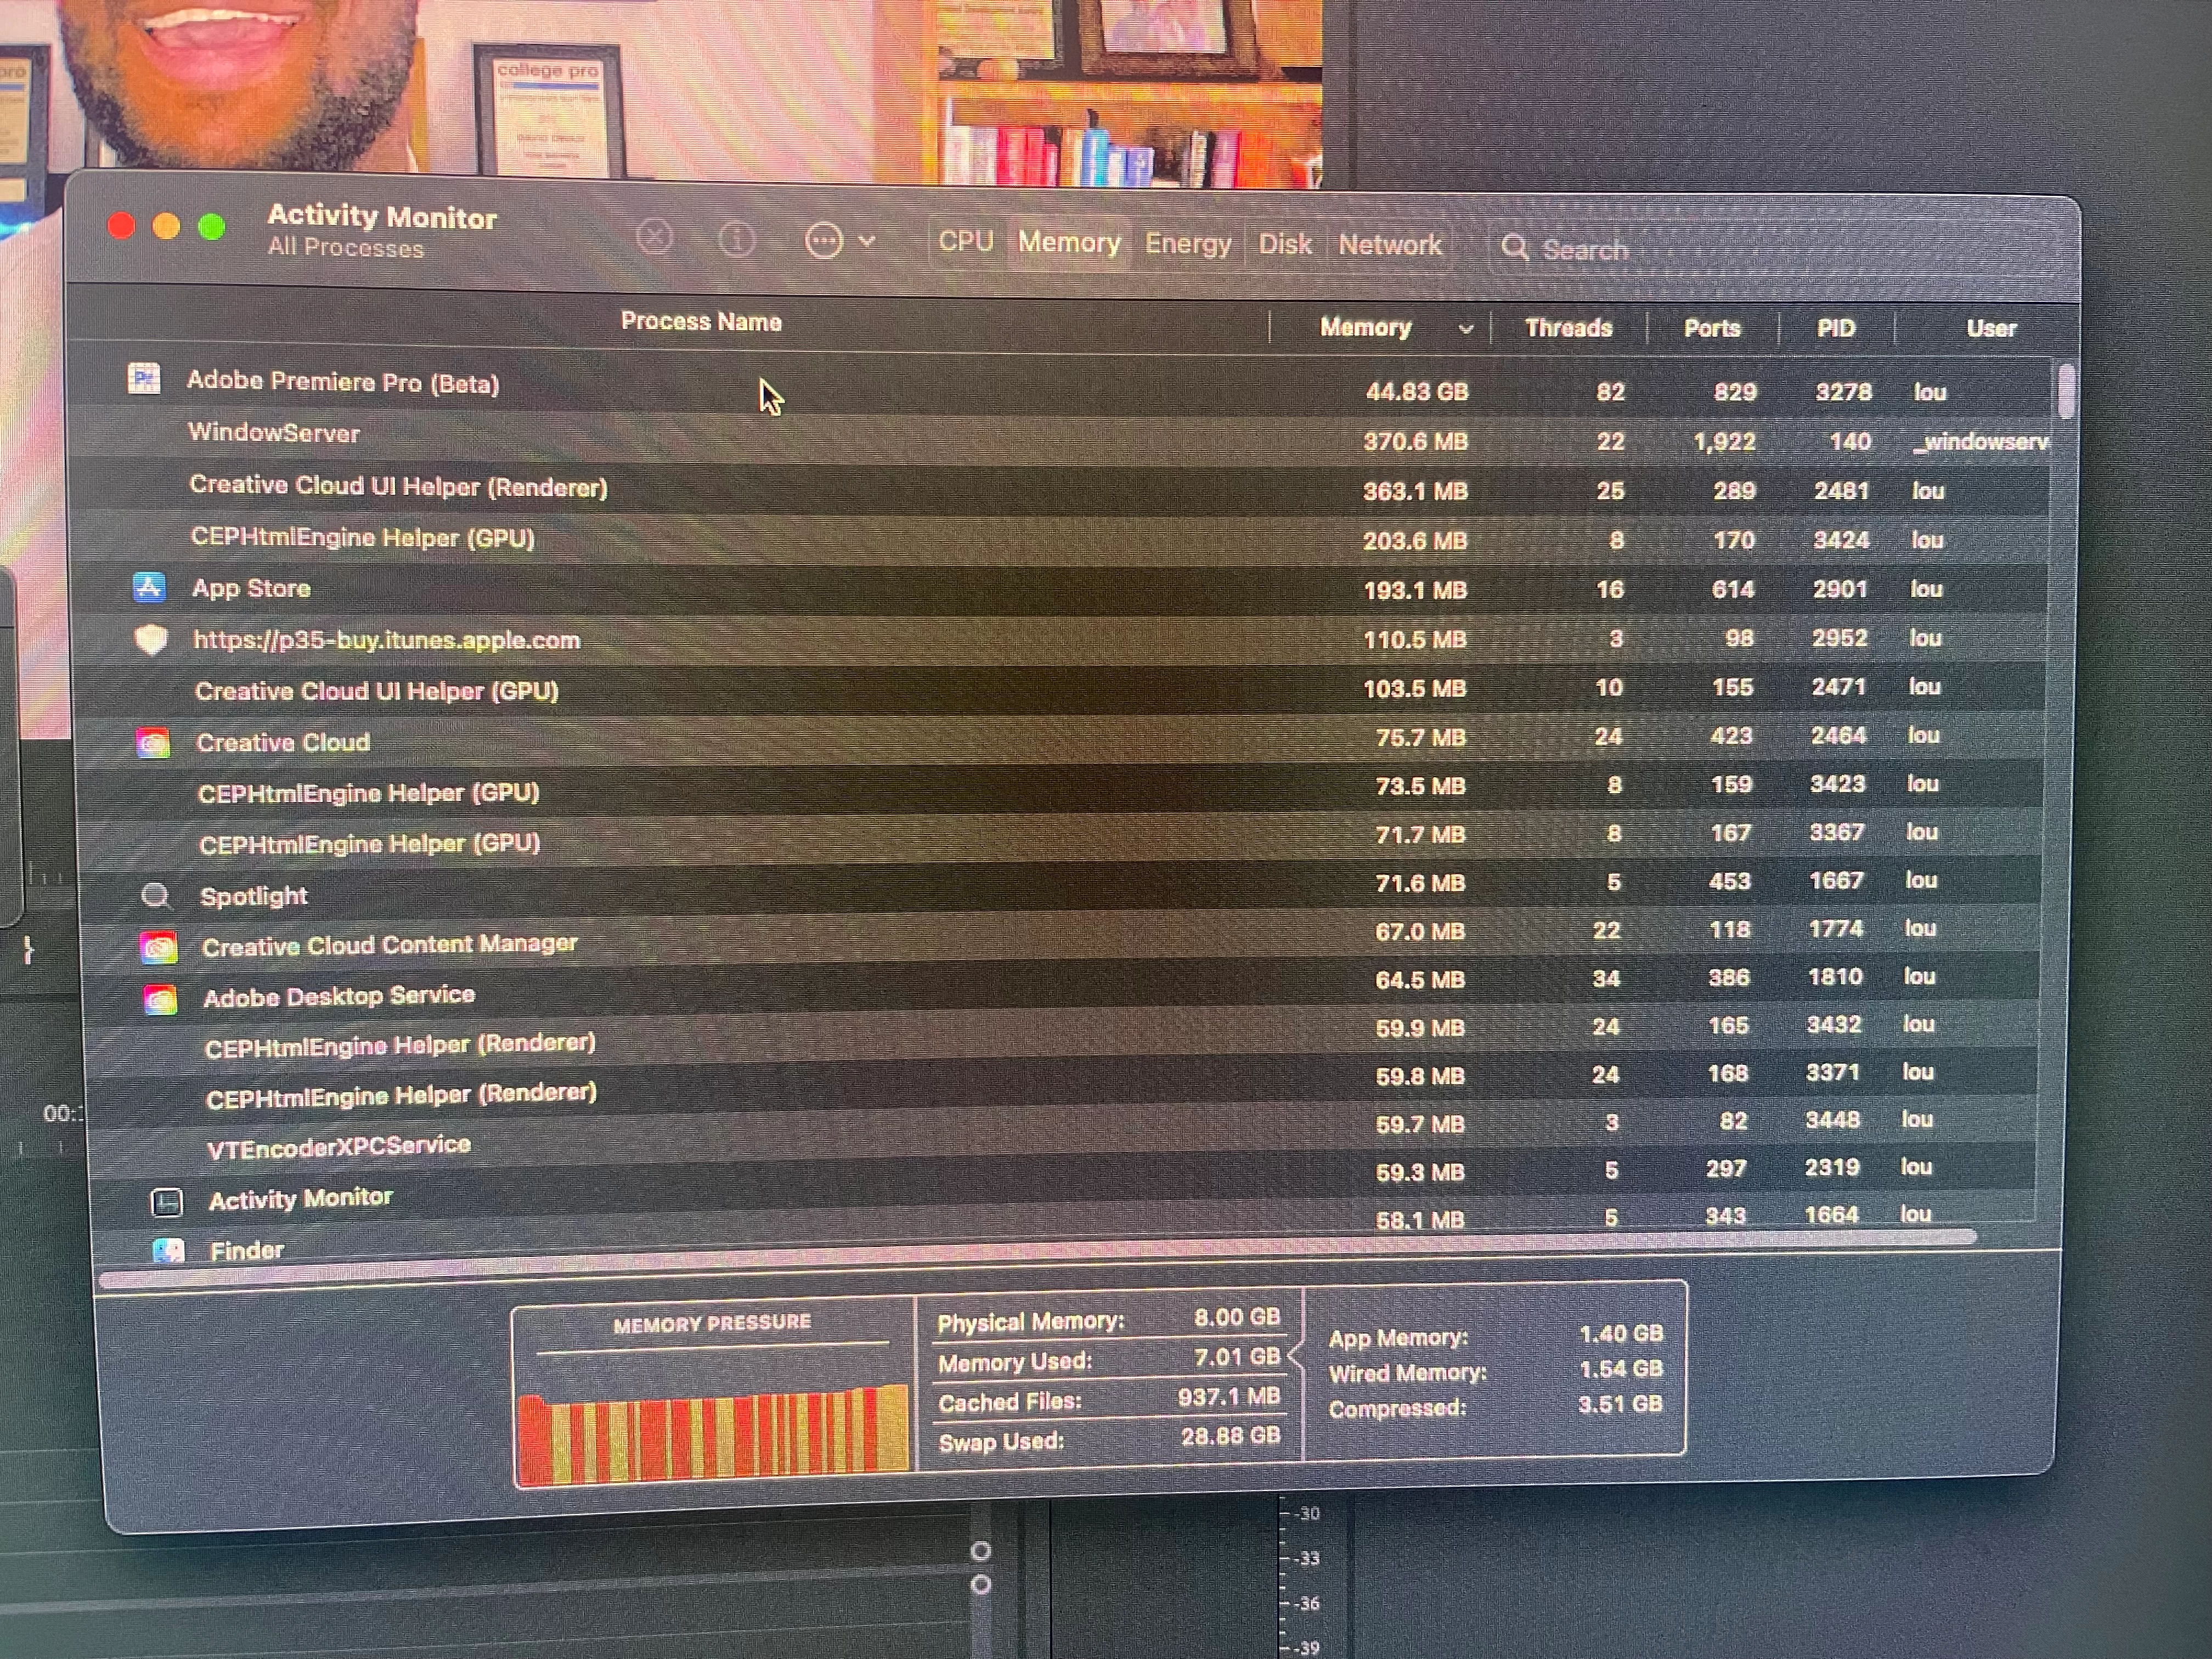Sort by PID column header
The image size is (2212, 1659).
pos(1835,329)
